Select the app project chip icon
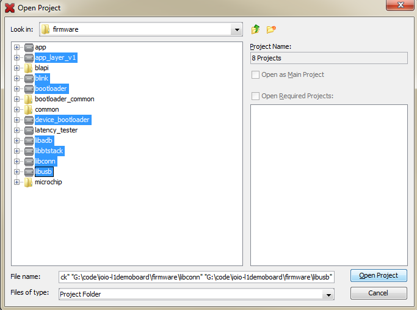 pos(29,47)
